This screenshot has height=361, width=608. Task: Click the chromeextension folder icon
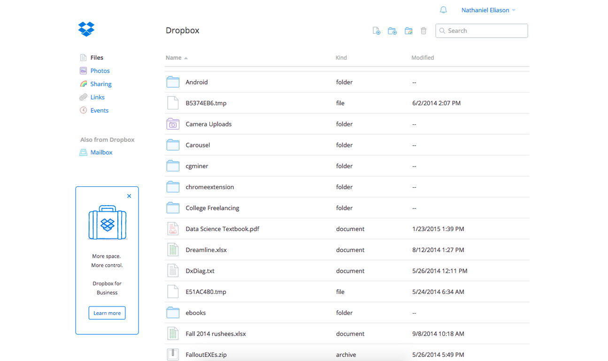(173, 187)
